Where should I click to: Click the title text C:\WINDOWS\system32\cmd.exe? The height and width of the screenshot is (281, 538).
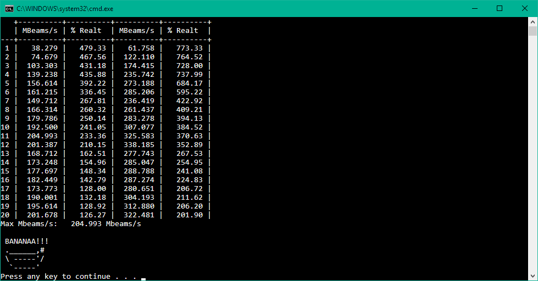click(x=65, y=9)
